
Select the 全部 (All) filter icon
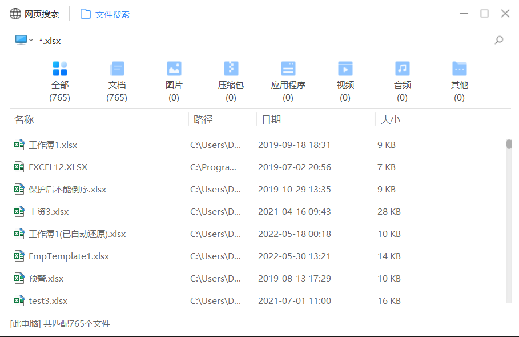(59, 67)
